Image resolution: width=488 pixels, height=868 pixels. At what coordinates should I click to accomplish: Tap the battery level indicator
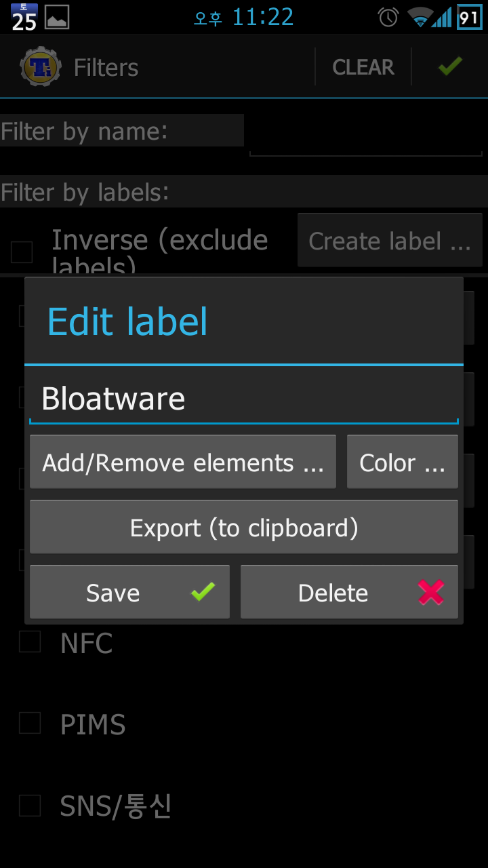(469, 18)
